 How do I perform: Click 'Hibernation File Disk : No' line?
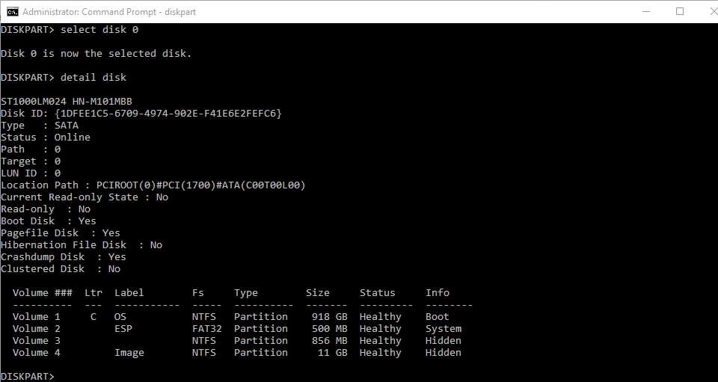pyautogui.click(x=82, y=244)
